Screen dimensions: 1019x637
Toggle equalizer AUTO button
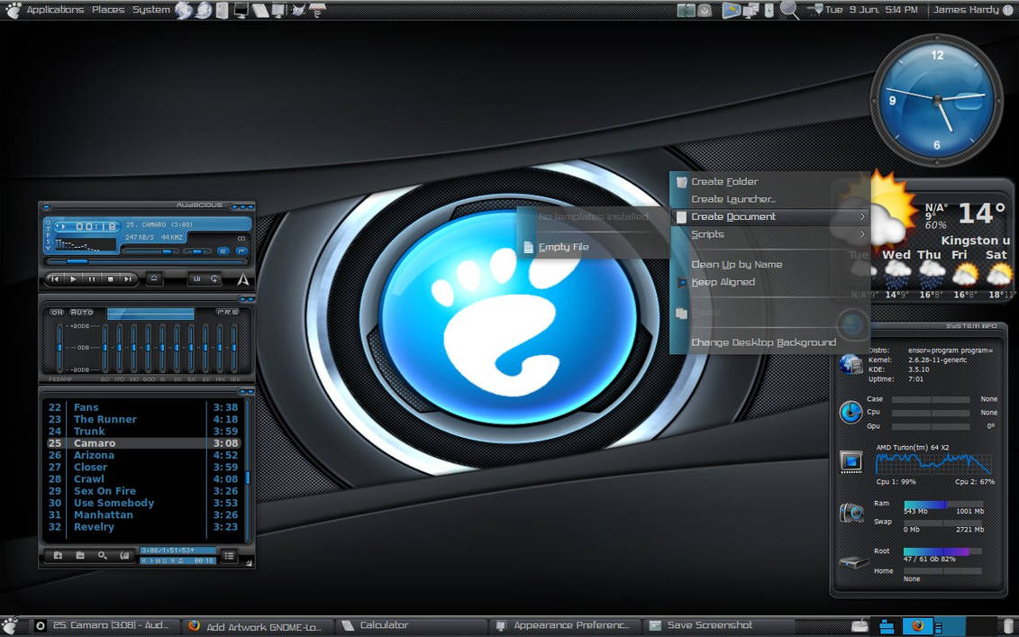[82, 313]
